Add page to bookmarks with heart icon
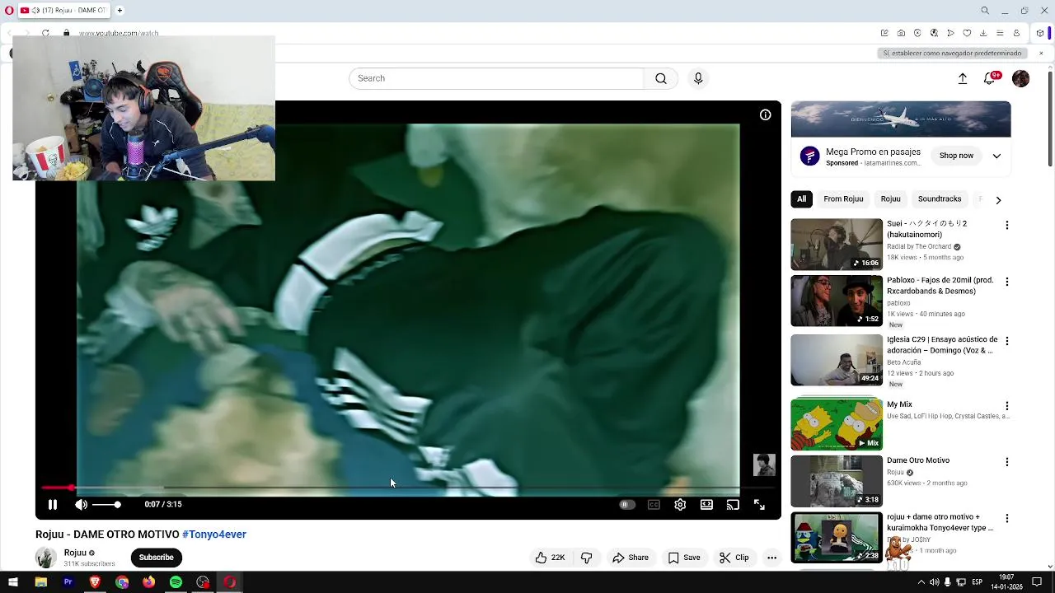 [x=967, y=33]
